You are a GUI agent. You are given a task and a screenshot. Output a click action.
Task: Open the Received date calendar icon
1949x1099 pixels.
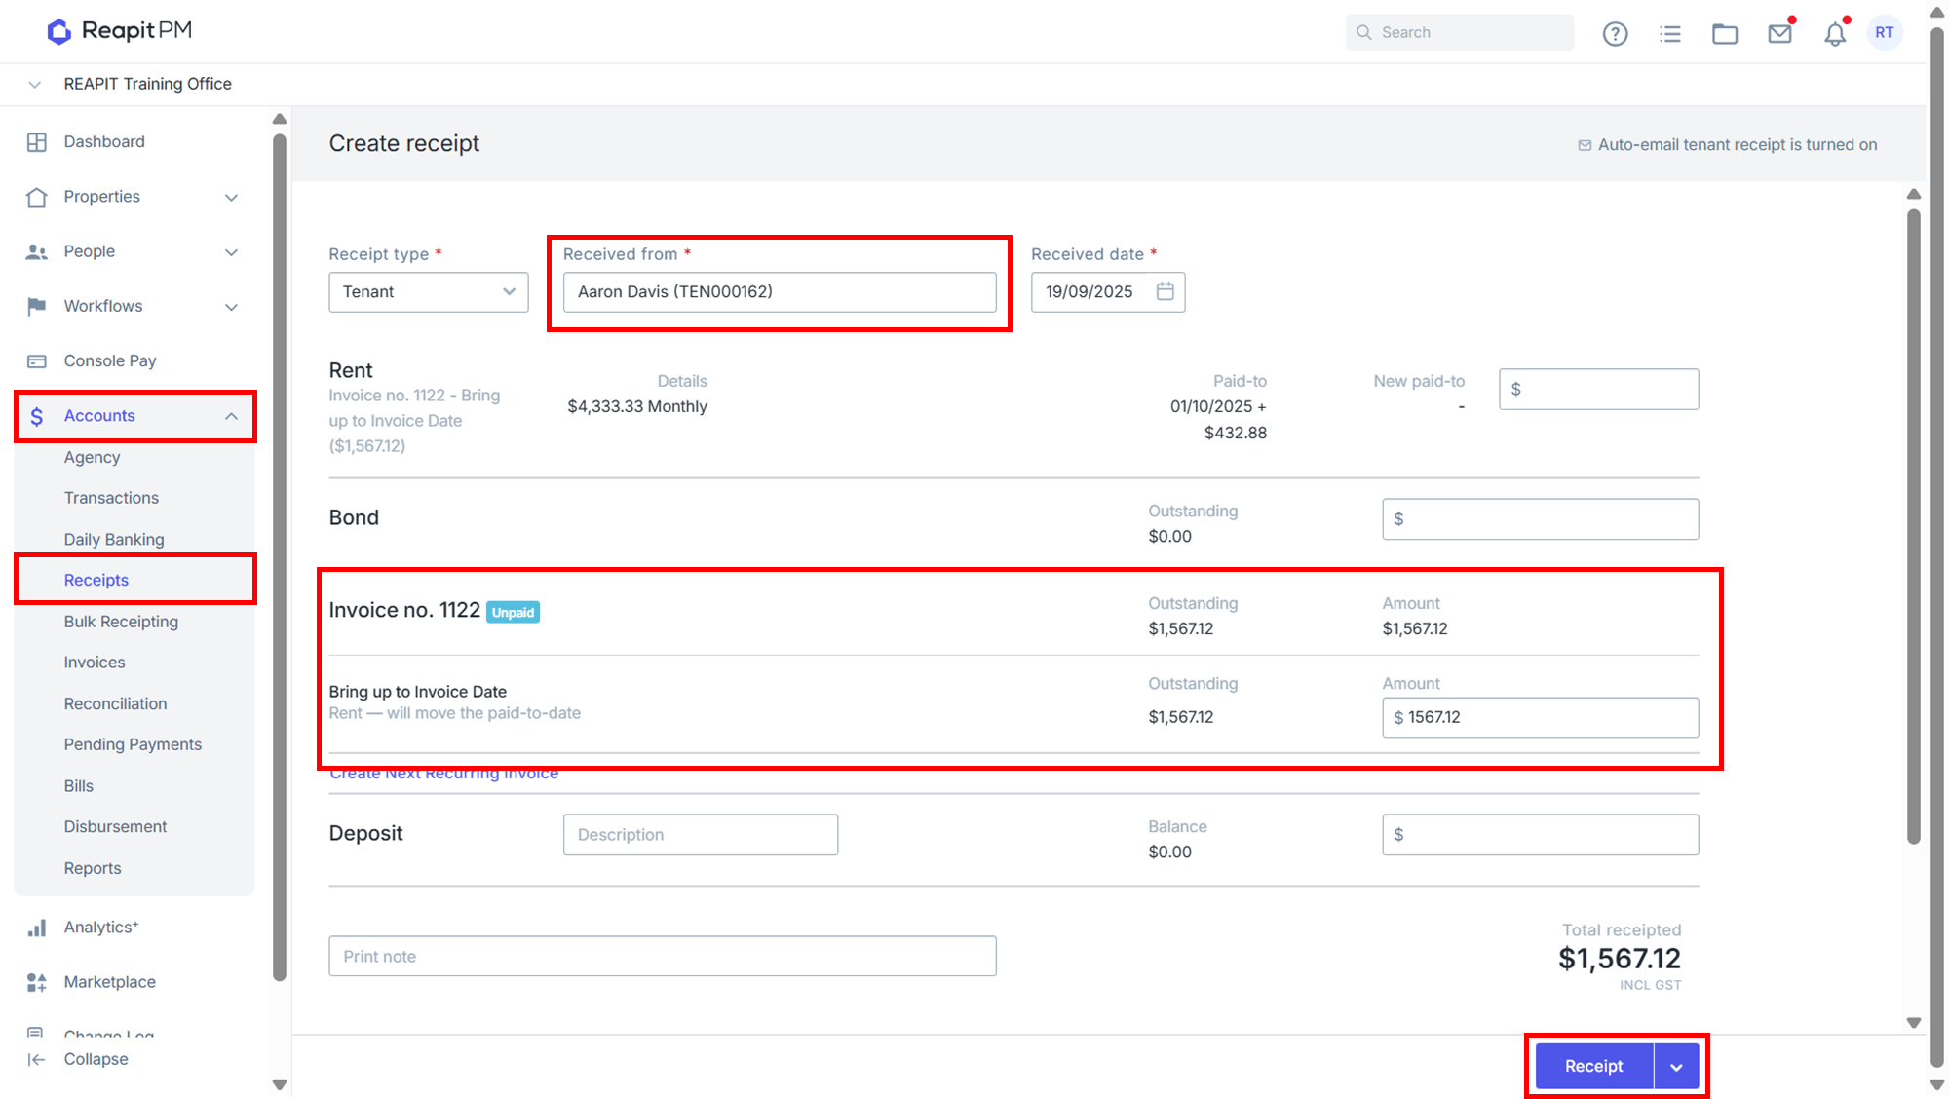coord(1165,291)
